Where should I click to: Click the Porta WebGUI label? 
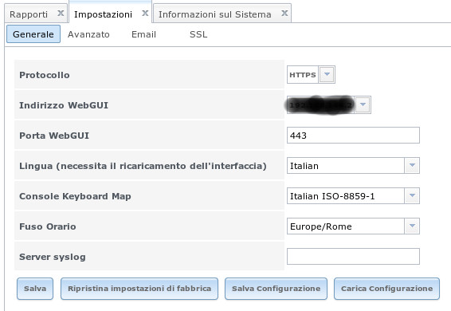(x=54, y=136)
